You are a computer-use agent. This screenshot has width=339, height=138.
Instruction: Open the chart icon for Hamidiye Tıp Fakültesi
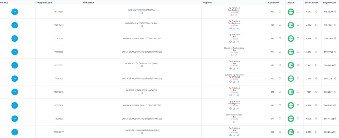[x=236, y=55]
